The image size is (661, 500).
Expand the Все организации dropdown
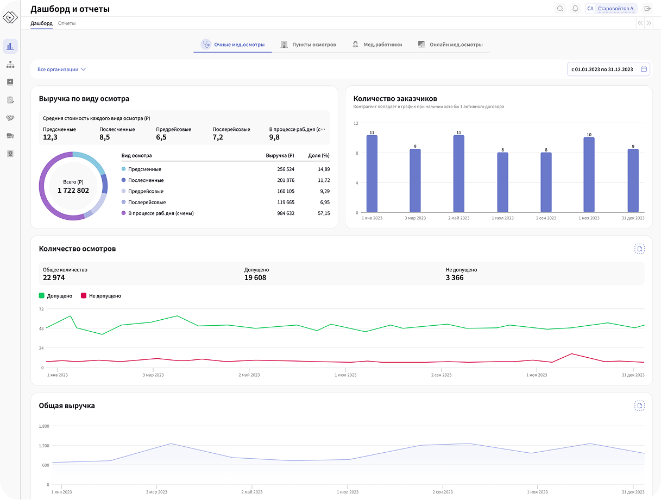[62, 69]
